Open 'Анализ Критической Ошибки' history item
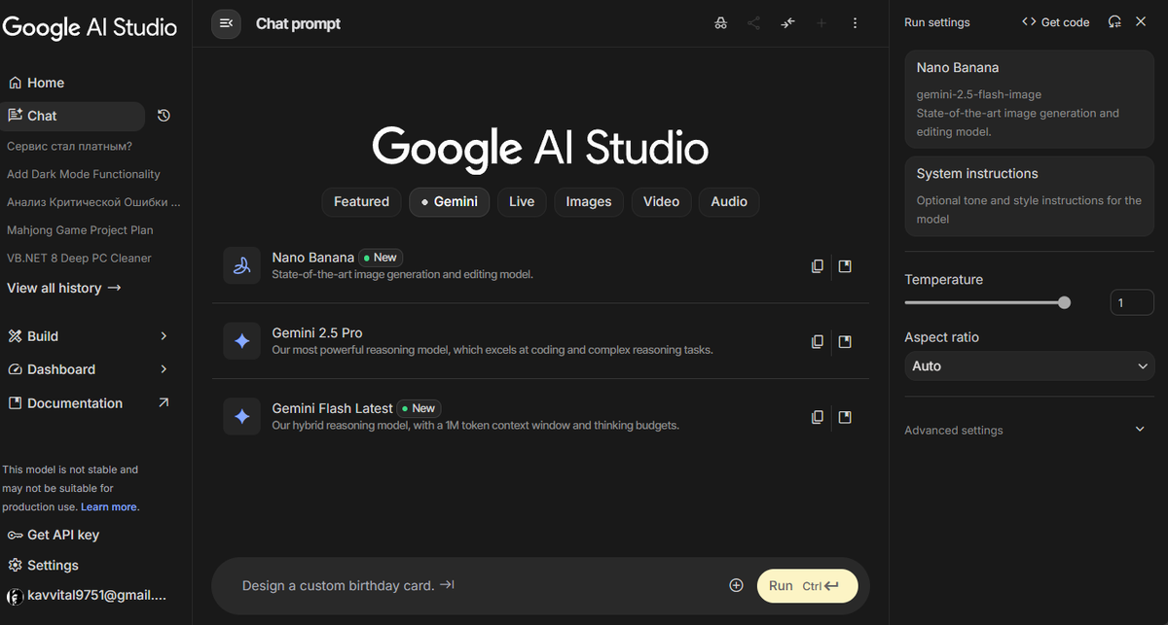1168x625 pixels. point(93,202)
